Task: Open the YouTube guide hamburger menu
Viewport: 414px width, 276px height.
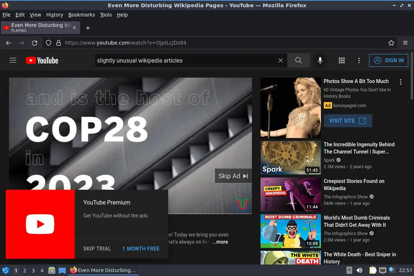Action: click(x=13, y=60)
